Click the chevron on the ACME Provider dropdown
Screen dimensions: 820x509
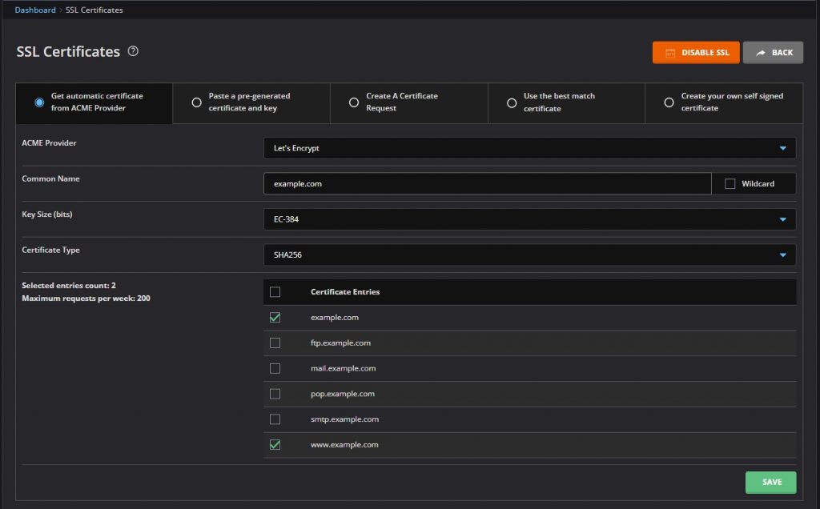tap(784, 147)
